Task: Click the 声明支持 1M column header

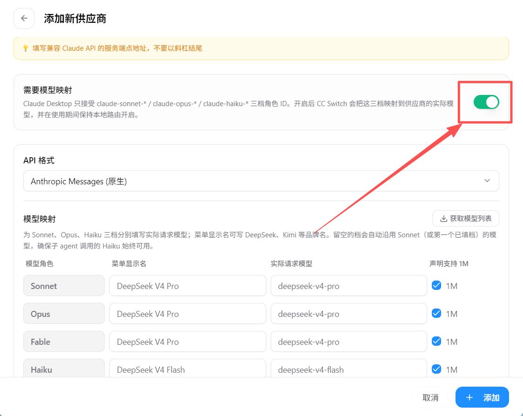Action: (x=449, y=263)
